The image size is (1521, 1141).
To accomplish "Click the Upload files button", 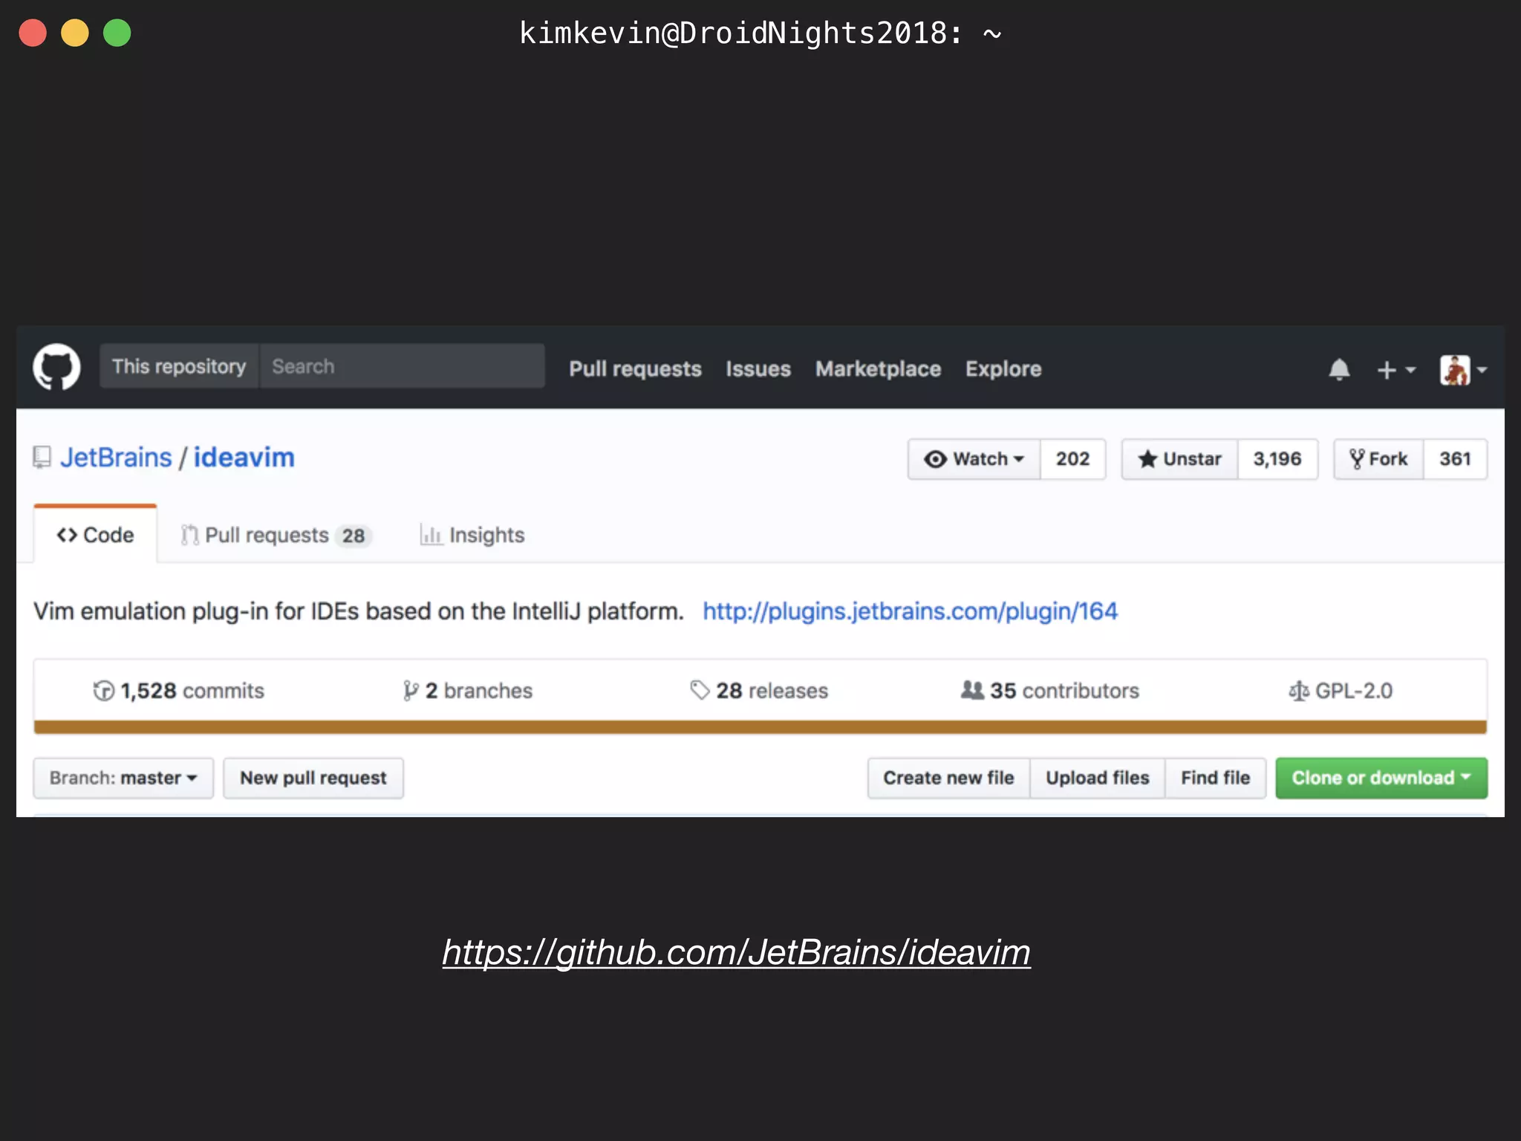I will (x=1098, y=778).
